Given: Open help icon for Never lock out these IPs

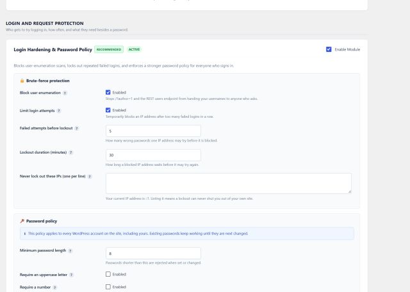Looking at the screenshot, I should pos(90,177).
